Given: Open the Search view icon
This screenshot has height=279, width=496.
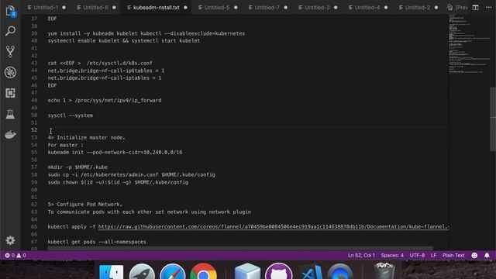Looking at the screenshot, I should tap(10, 31).
